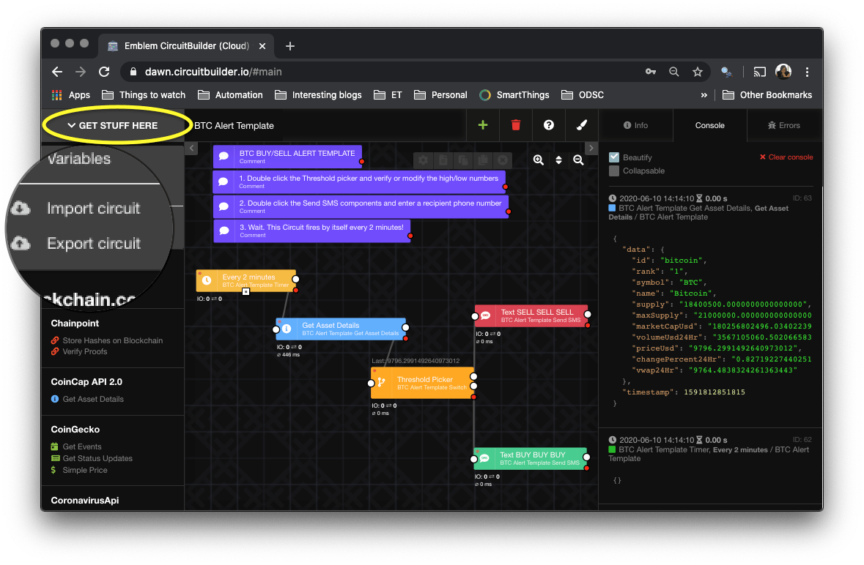Zoom in on the circuit canvas
864x565 pixels.
coord(539,160)
